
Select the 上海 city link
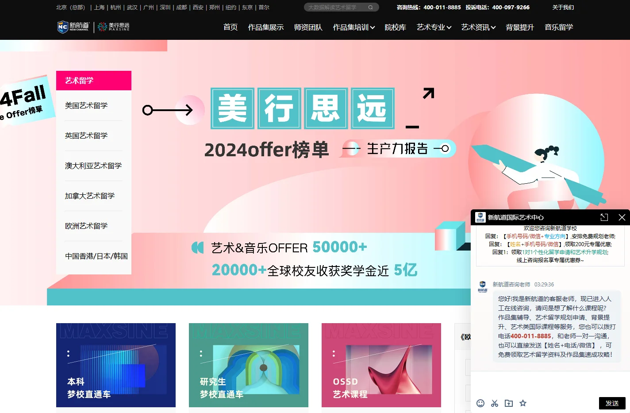point(100,8)
